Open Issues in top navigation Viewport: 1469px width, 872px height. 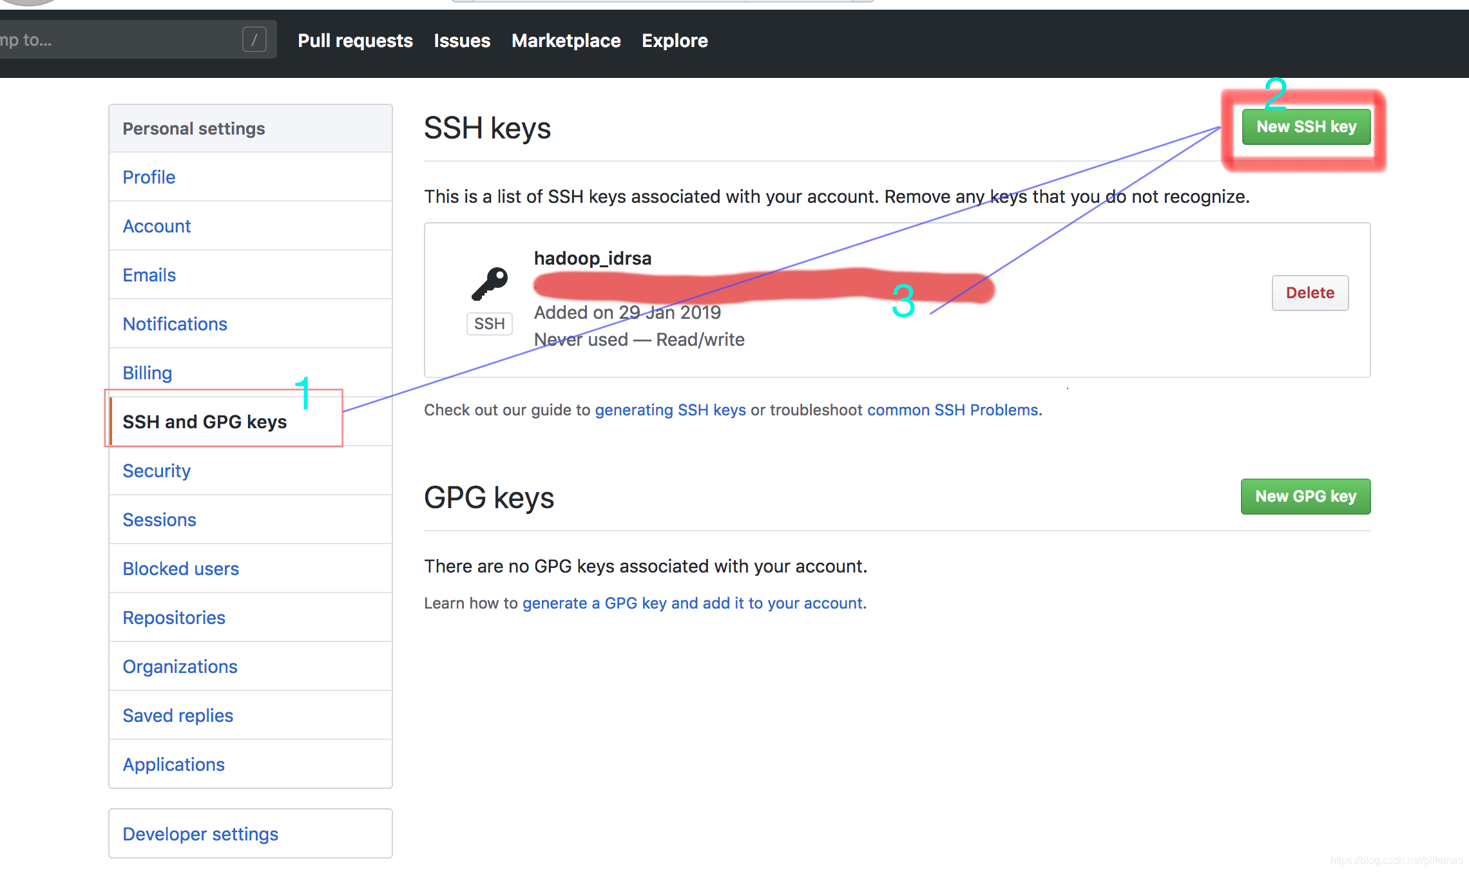point(462,41)
